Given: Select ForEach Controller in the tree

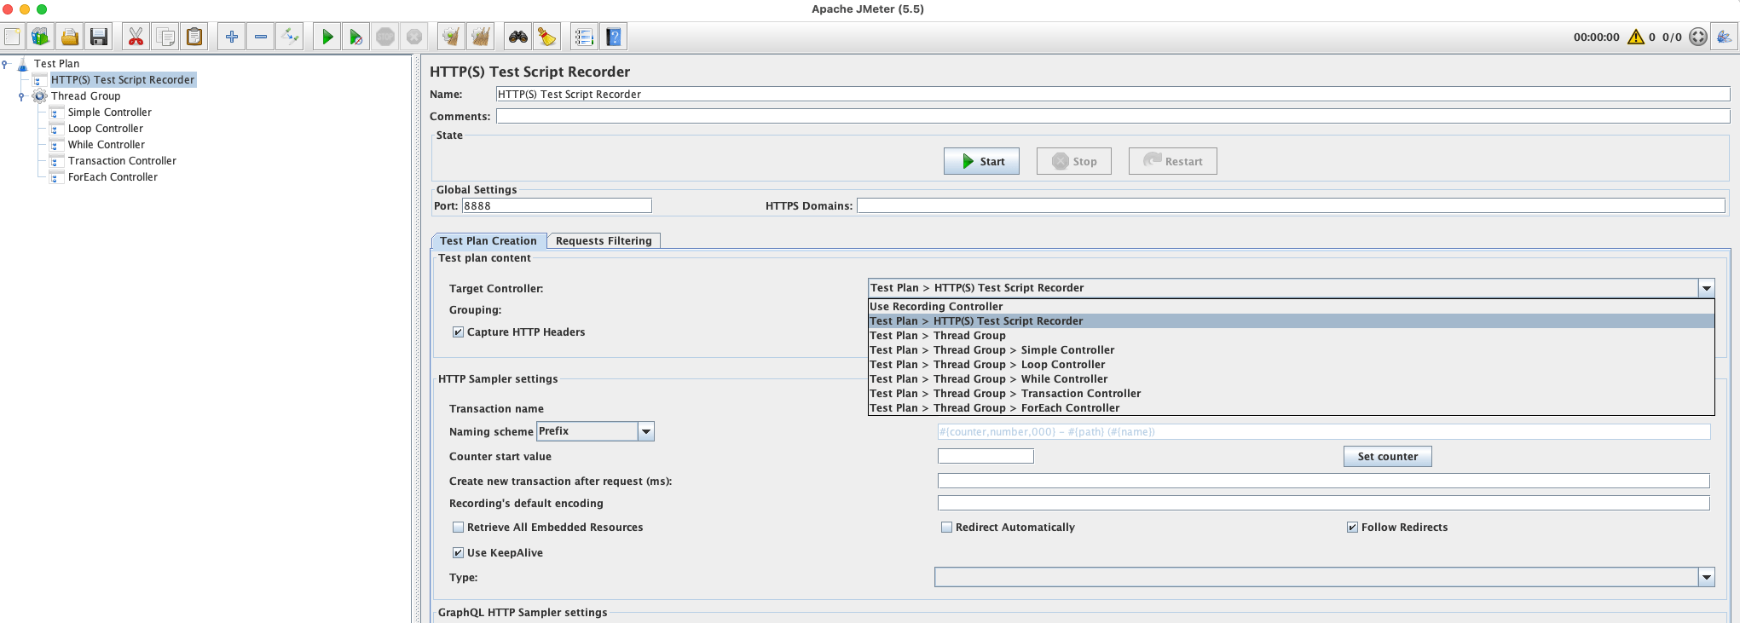Looking at the screenshot, I should pyautogui.click(x=113, y=177).
